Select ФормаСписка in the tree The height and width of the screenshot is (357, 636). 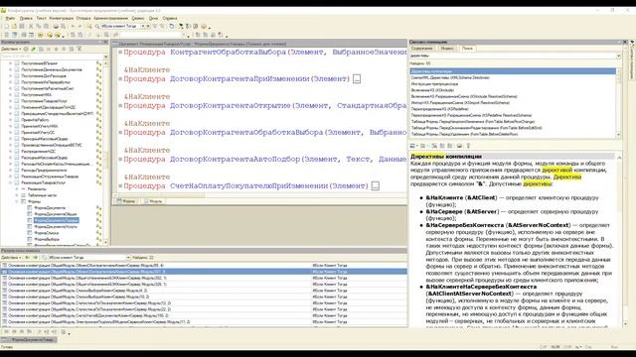click(x=47, y=233)
